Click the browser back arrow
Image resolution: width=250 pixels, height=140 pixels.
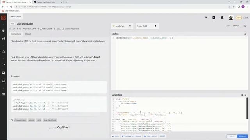tap(3, 7)
